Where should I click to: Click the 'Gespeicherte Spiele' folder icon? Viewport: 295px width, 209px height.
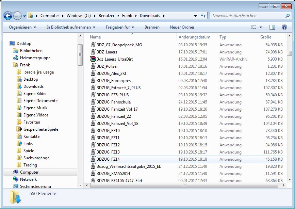(x=19, y=129)
